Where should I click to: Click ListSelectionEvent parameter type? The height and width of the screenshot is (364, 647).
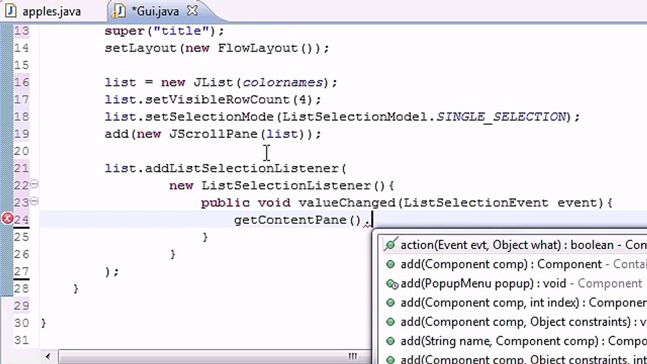tap(476, 203)
